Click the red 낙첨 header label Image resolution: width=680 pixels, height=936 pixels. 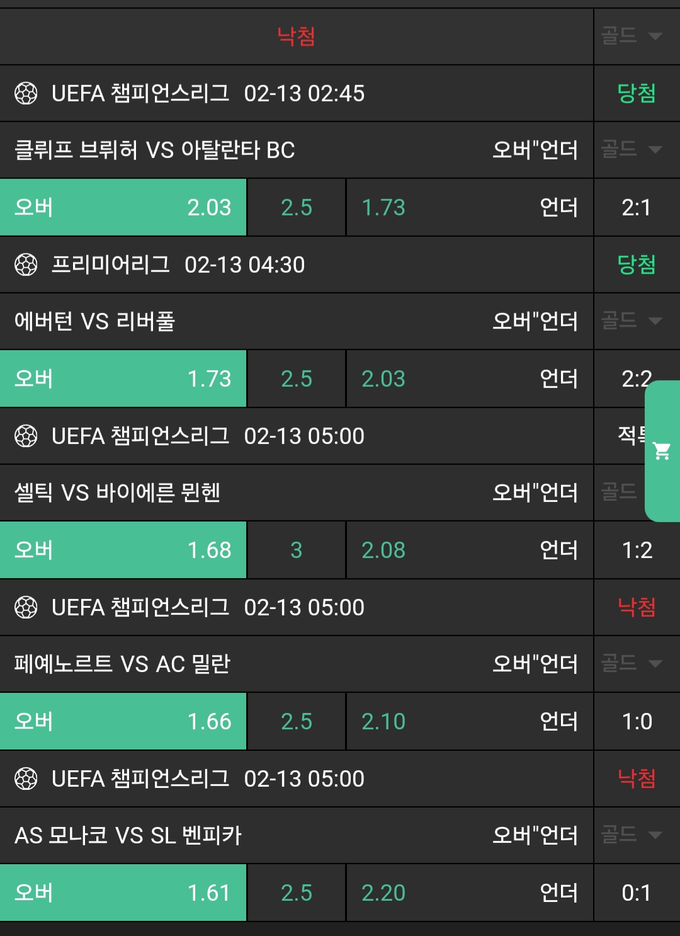click(x=296, y=36)
